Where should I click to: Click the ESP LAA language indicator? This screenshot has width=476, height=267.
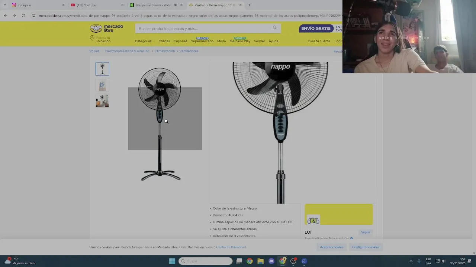tap(428, 261)
